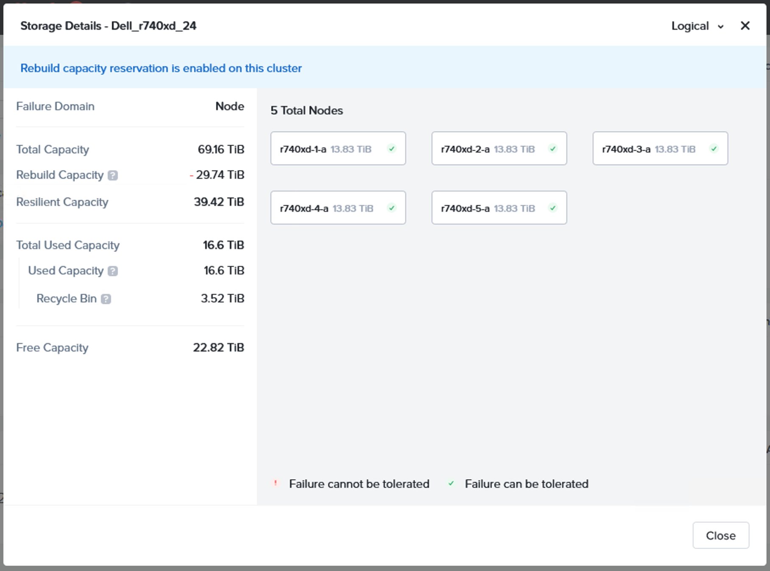
Task: Select node card r740xd-4-a
Action: 338,208
